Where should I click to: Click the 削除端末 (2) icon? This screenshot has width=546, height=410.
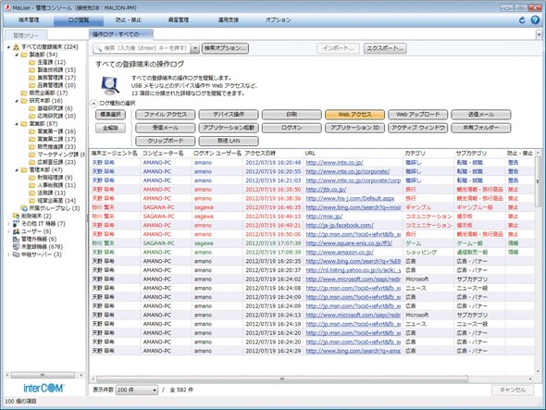[x=16, y=216]
